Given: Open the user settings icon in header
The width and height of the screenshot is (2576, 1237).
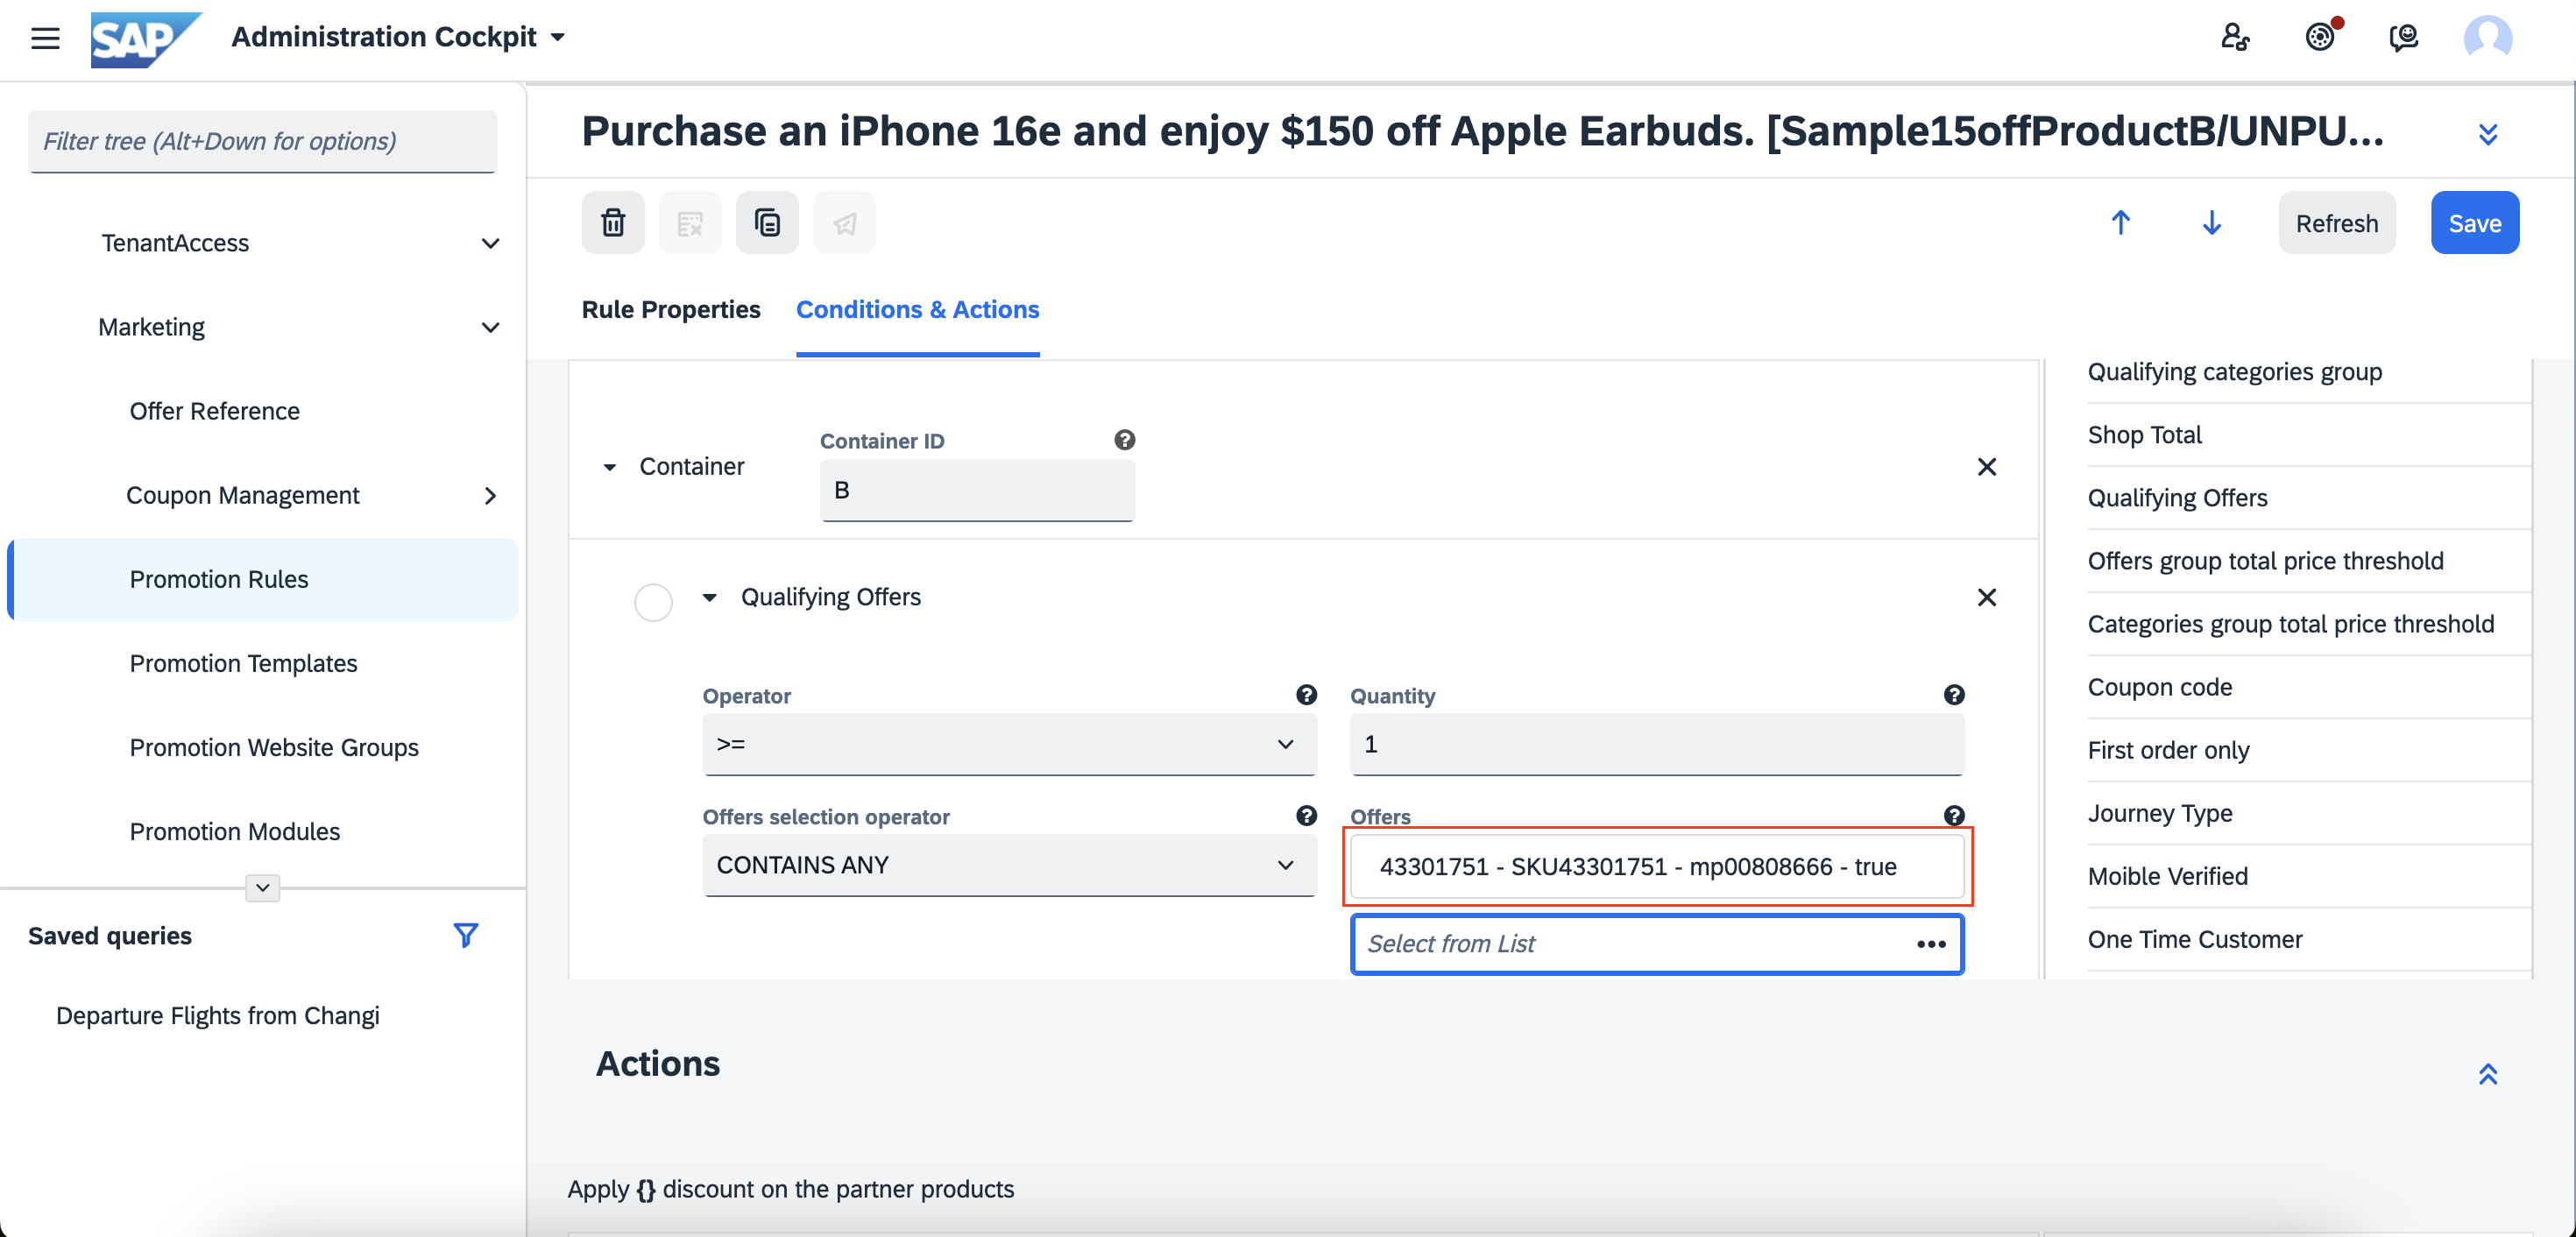Looking at the screenshot, I should 2234,38.
